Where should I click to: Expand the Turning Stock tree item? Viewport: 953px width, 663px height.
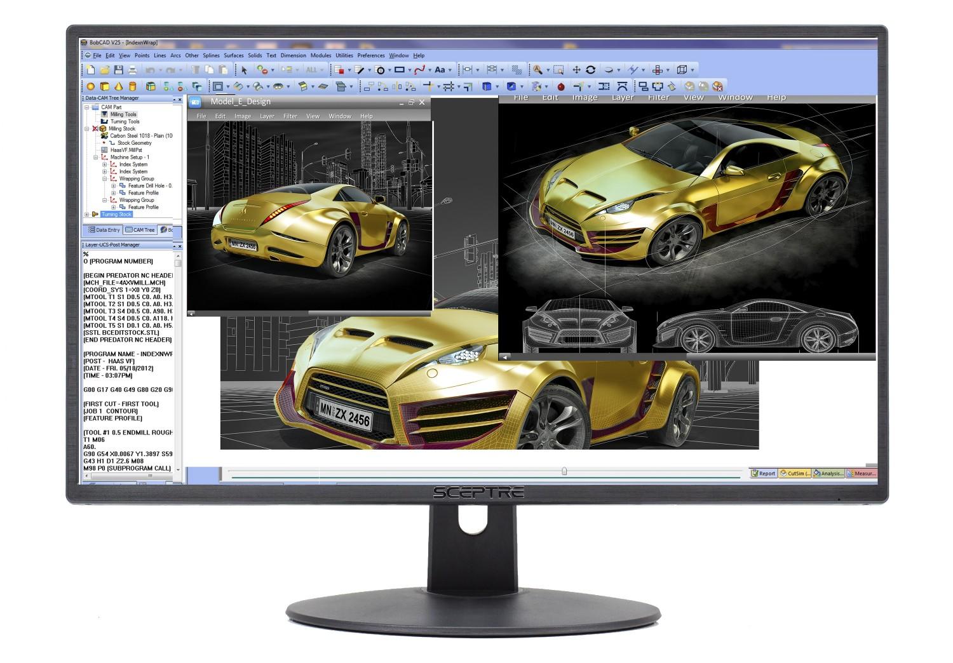click(87, 214)
